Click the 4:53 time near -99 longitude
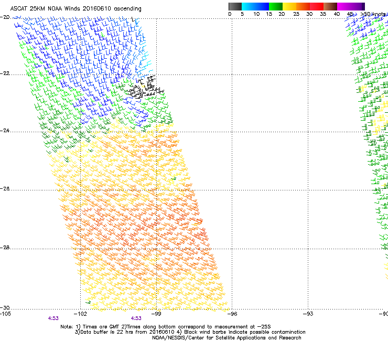The image size is (388, 341). (x=136, y=318)
